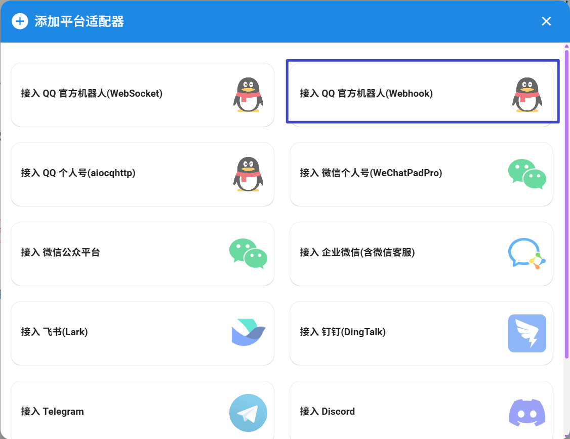Choose 接入 飞书(Lark) text label
This screenshot has height=439, width=570.
(x=54, y=332)
